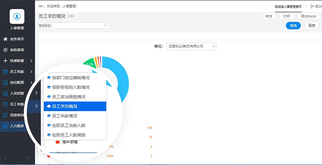Click the blue 筛选 button
This screenshot has width=322, height=165.
tap(293, 26)
